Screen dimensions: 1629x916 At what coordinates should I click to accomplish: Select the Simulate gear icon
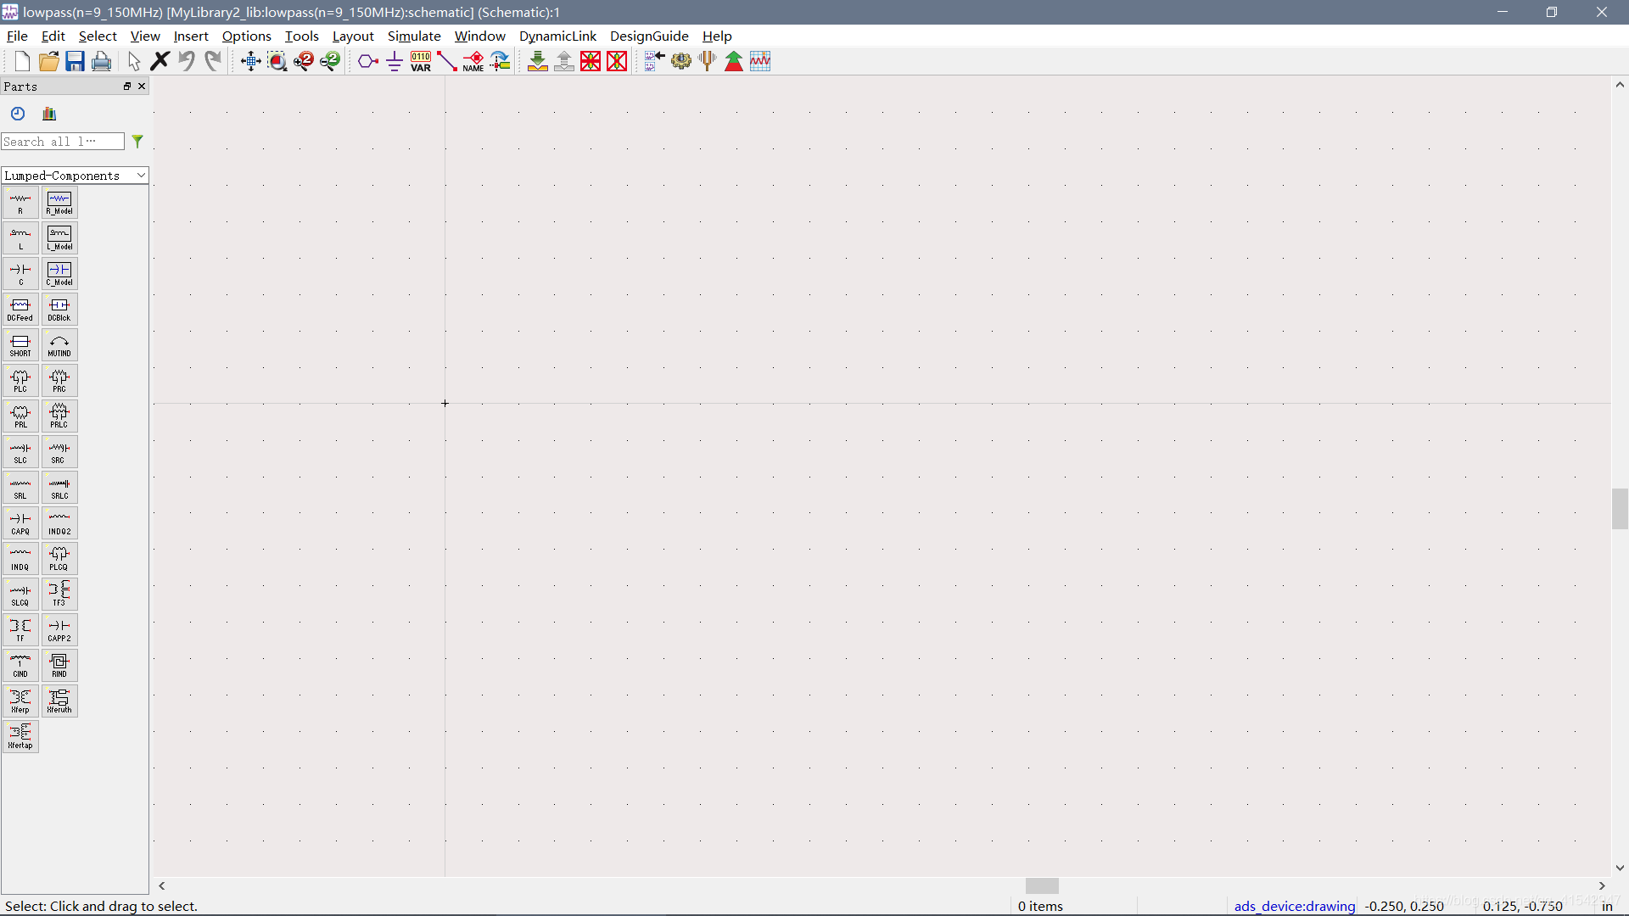(x=680, y=61)
